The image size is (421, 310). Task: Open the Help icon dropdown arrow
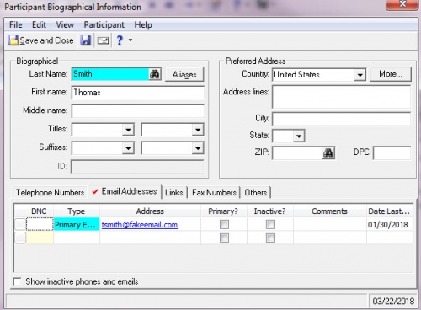tap(131, 40)
